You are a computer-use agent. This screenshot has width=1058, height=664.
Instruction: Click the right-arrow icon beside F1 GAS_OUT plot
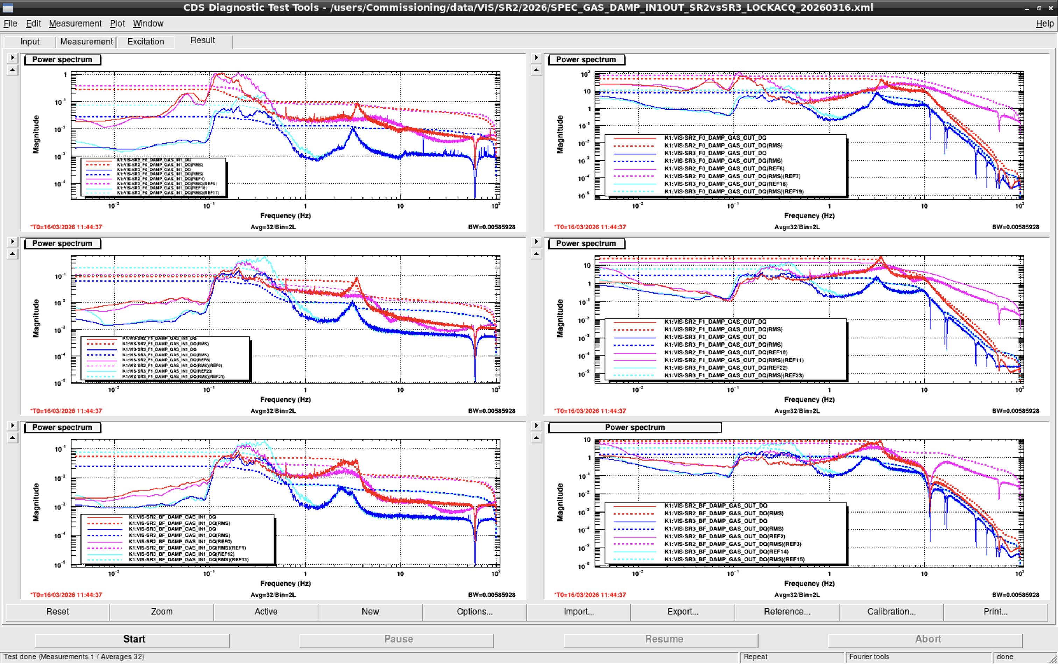[x=536, y=241]
